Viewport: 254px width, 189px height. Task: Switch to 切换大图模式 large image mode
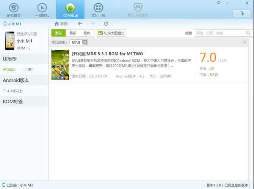[x=111, y=33]
